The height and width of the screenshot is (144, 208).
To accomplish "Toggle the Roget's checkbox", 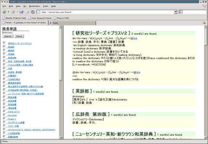I will (4, 118).
